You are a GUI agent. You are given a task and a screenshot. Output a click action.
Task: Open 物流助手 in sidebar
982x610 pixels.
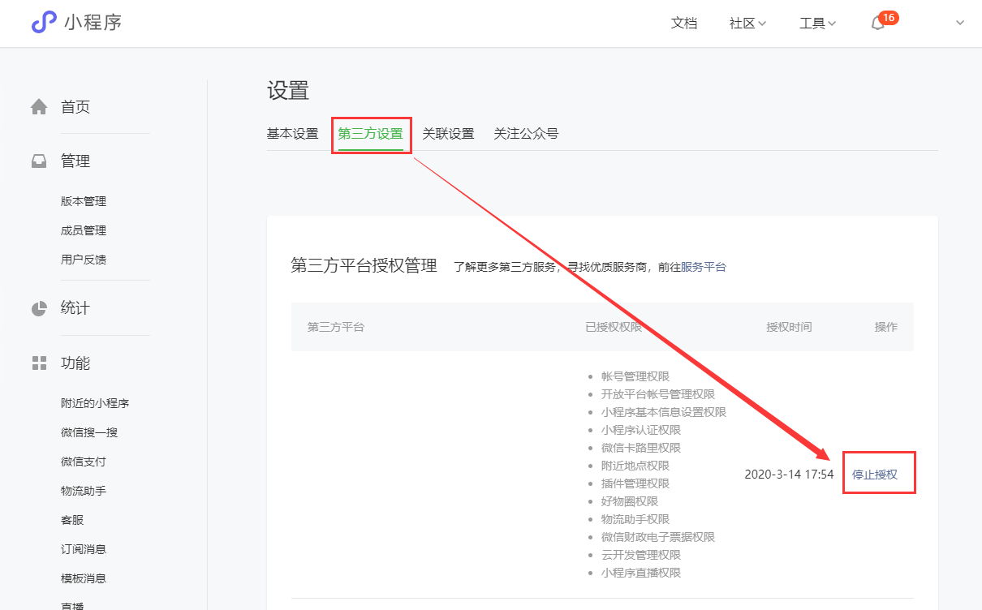[x=84, y=491]
